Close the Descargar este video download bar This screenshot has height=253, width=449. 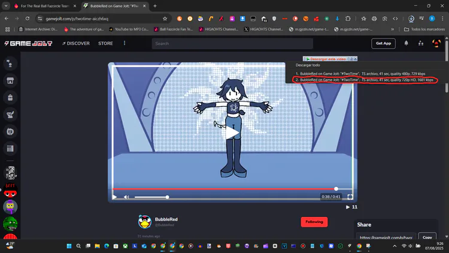356,59
